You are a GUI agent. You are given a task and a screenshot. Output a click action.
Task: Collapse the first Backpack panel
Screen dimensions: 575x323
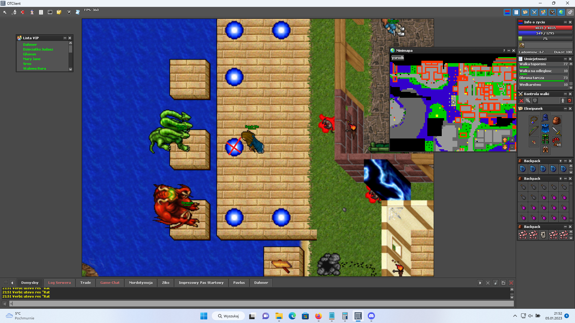point(565,161)
